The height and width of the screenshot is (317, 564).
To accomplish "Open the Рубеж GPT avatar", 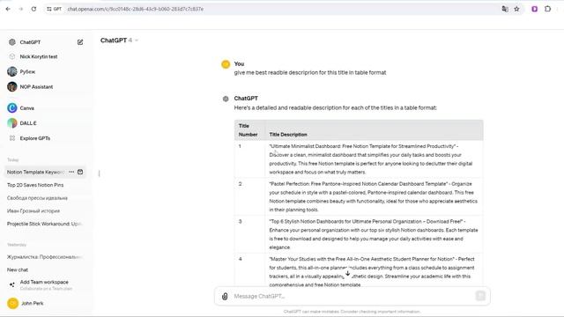I will pyautogui.click(x=12, y=71).
